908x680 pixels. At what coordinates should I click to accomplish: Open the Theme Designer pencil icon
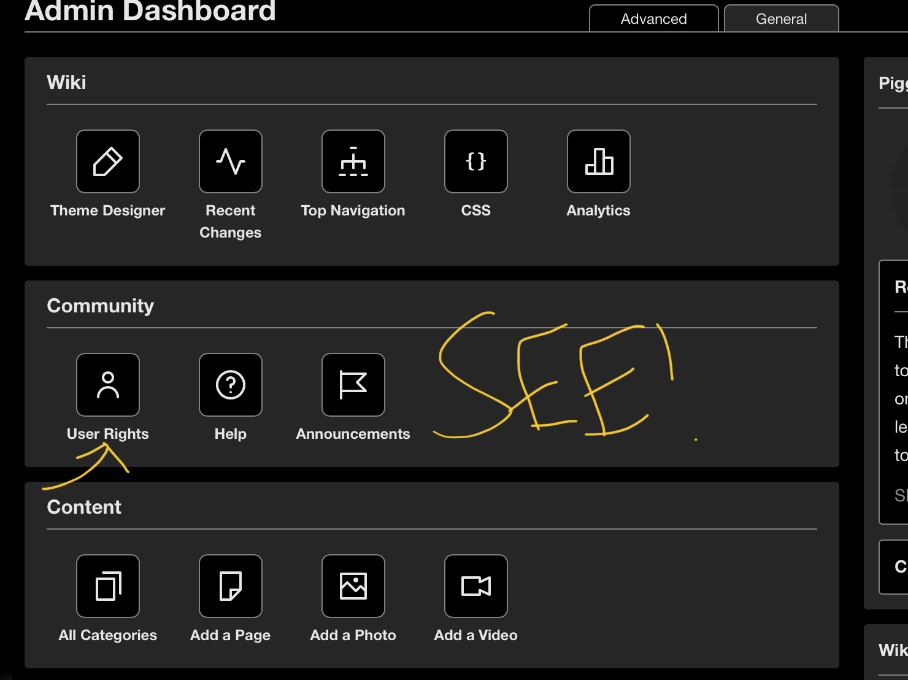tap(108, 161)
